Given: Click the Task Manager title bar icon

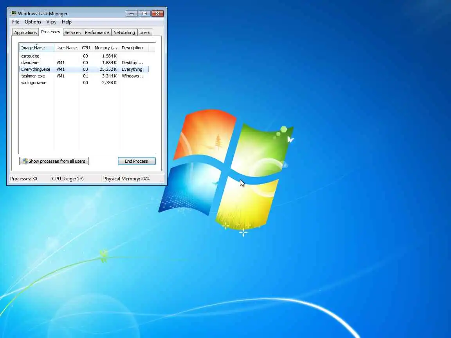Looking at the screenshot, I should [13, 13].
